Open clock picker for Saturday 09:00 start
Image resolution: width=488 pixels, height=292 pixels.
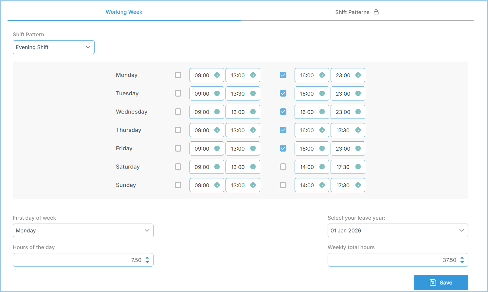[217, 167]
